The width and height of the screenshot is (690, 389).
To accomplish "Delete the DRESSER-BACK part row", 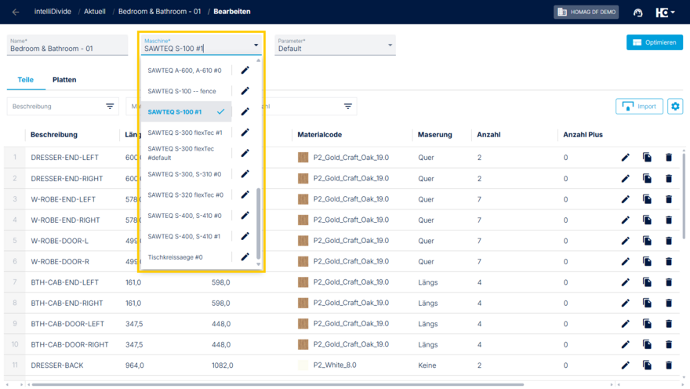I will click(669, 365).
